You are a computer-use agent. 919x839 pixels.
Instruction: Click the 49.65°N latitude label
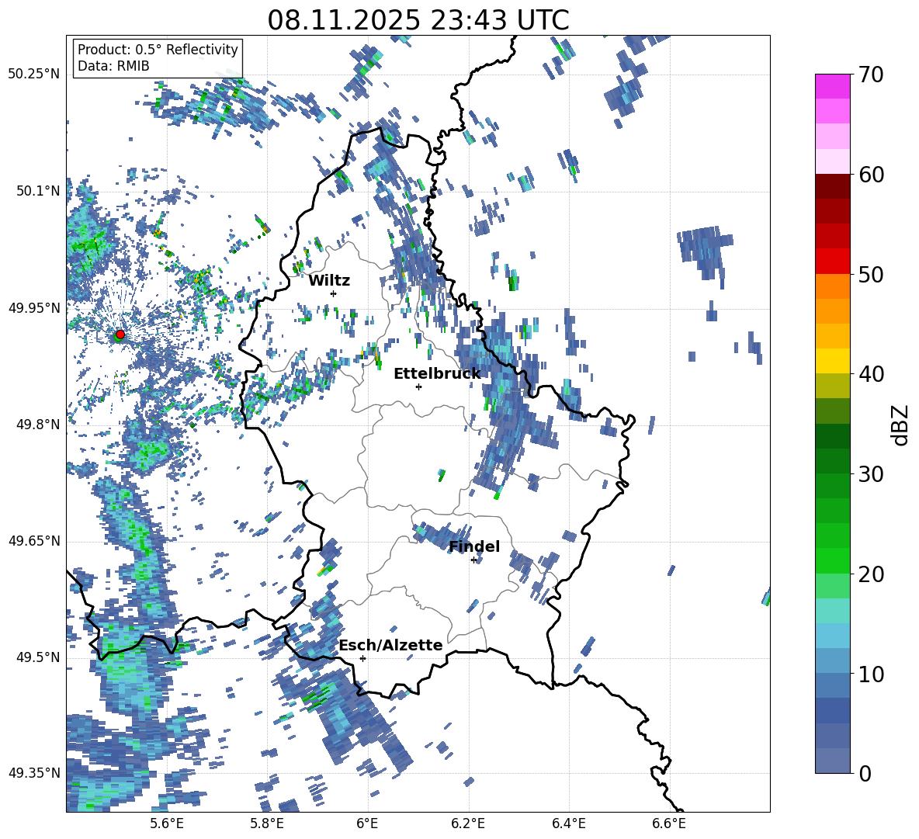point(34,541)
